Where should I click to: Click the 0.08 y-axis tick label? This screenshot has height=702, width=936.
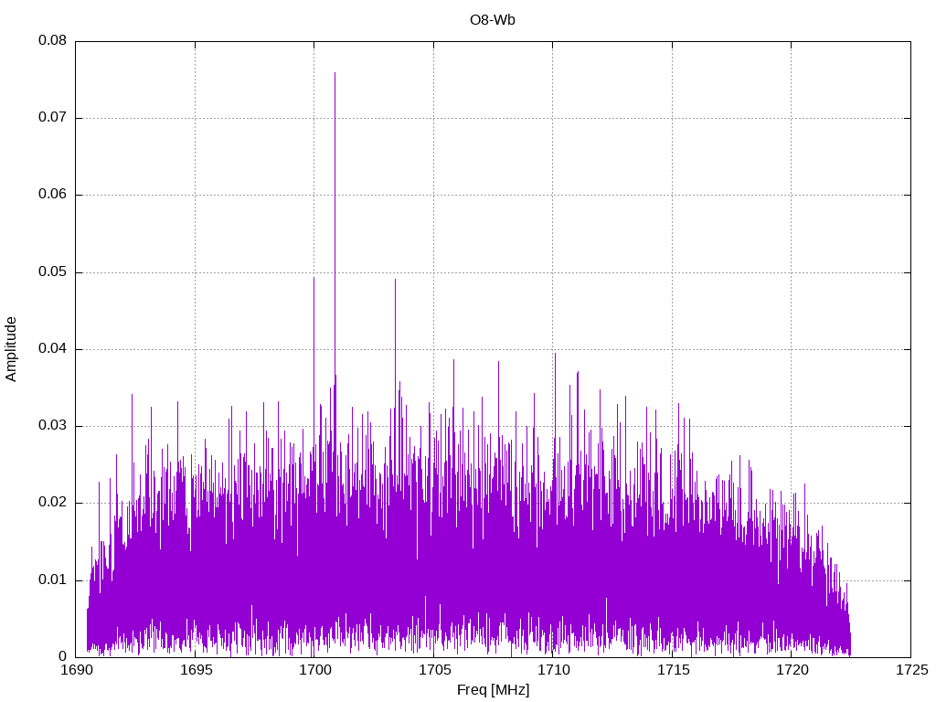[x=52, y=41]
